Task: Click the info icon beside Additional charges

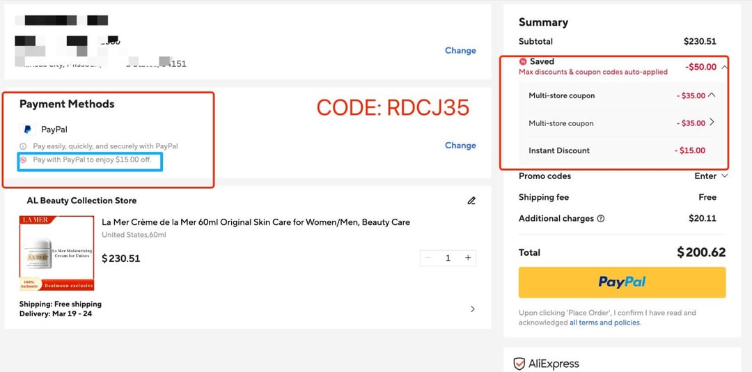Action: tap(601, 219)
